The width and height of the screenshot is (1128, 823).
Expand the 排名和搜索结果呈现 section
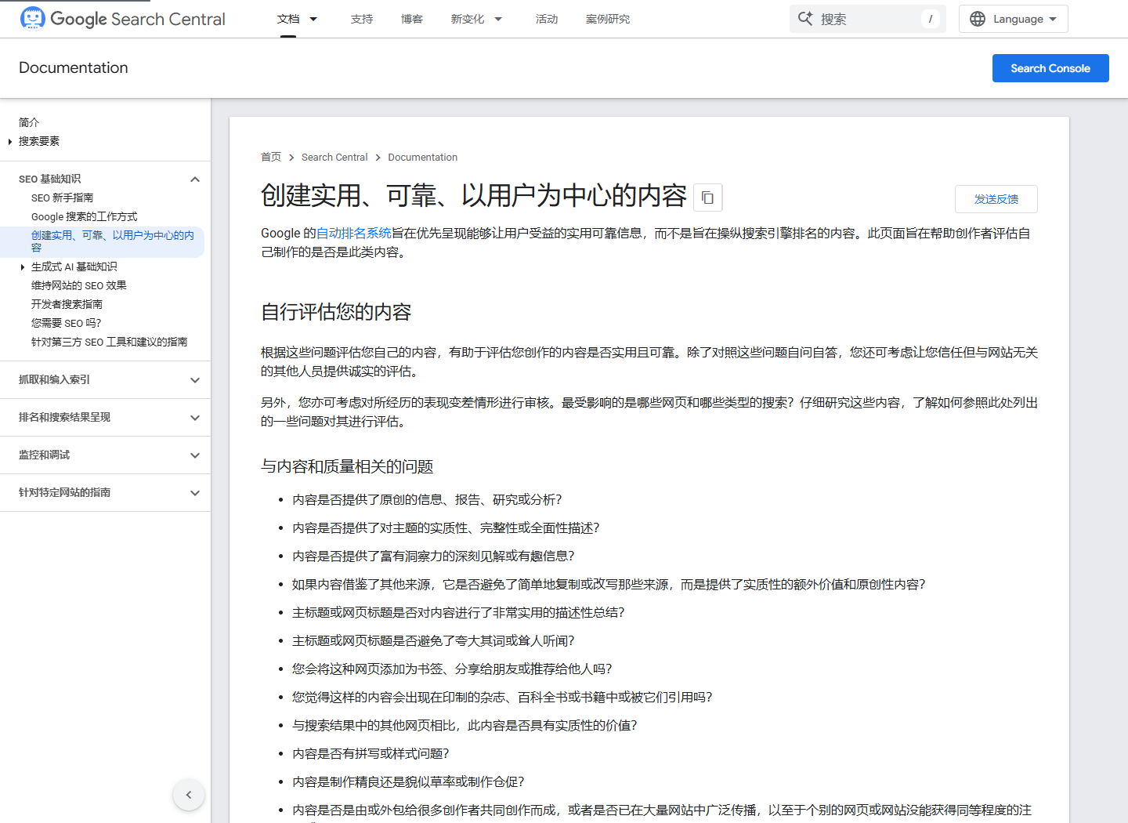point(195,418)
